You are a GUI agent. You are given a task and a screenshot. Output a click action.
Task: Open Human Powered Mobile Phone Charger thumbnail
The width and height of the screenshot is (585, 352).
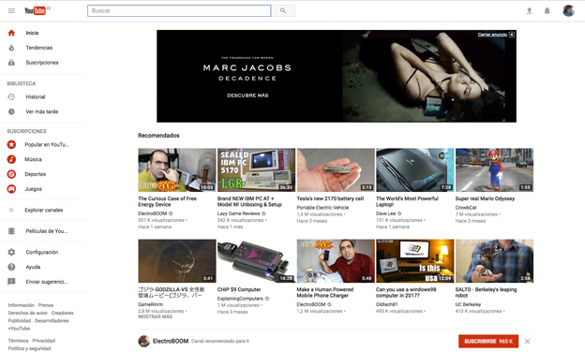336,261
